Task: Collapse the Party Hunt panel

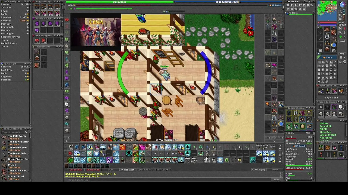Action: pyautogui.click(x=27, y=64)
